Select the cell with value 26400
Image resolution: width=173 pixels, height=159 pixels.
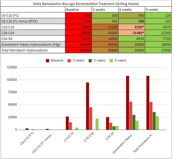78,27
